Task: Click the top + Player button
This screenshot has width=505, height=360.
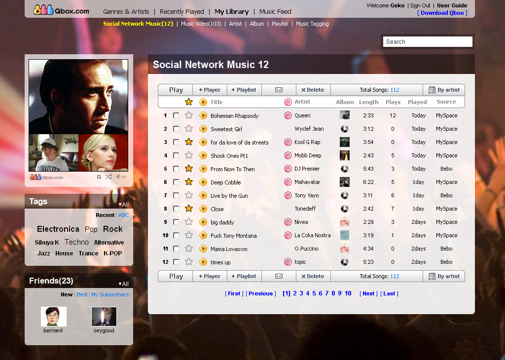Action: click(x=210, y=90)
